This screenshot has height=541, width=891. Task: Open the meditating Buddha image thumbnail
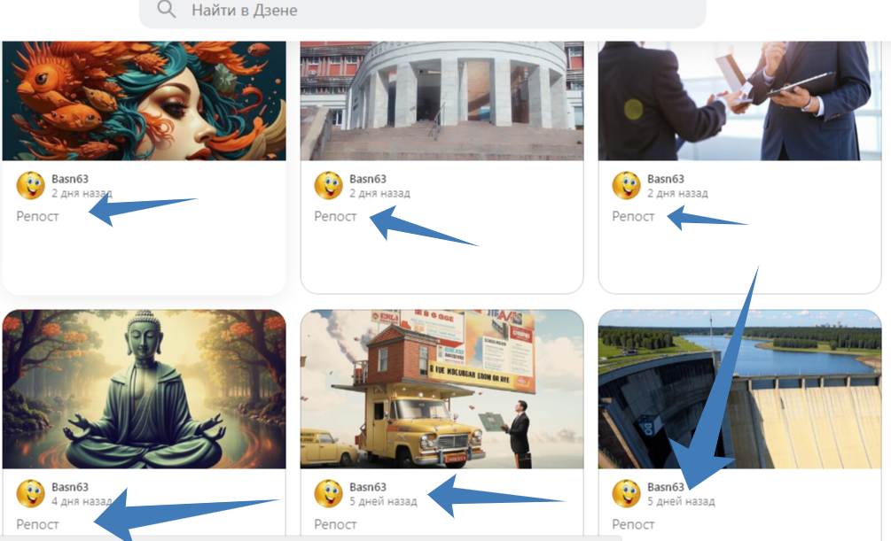click(145, 389)
